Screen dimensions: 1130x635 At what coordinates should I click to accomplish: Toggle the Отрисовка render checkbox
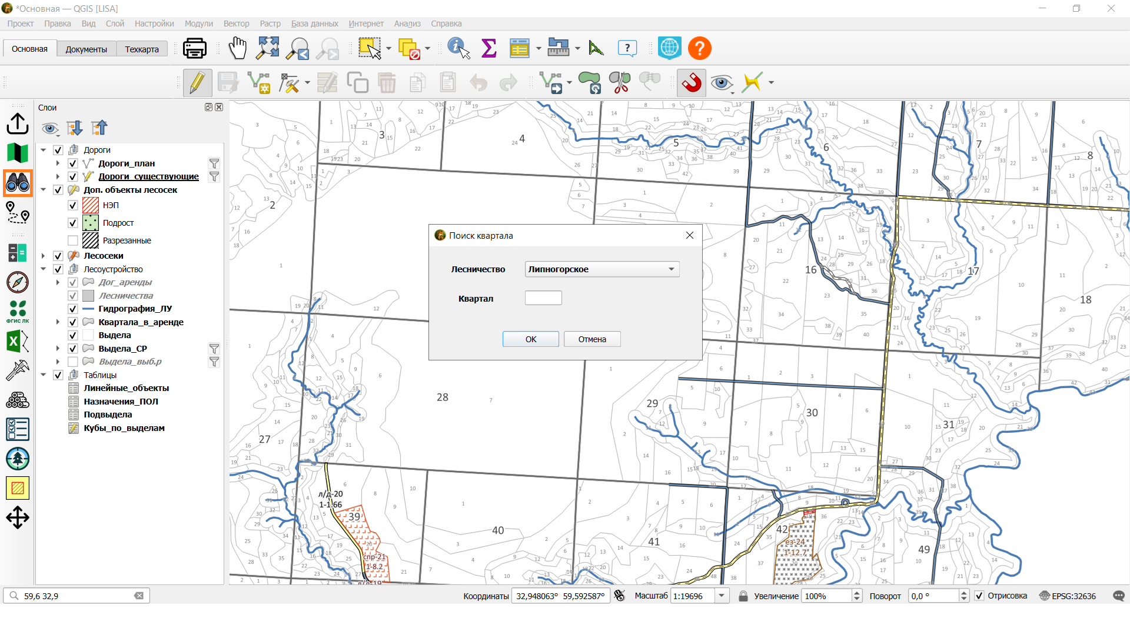[979, 596]
